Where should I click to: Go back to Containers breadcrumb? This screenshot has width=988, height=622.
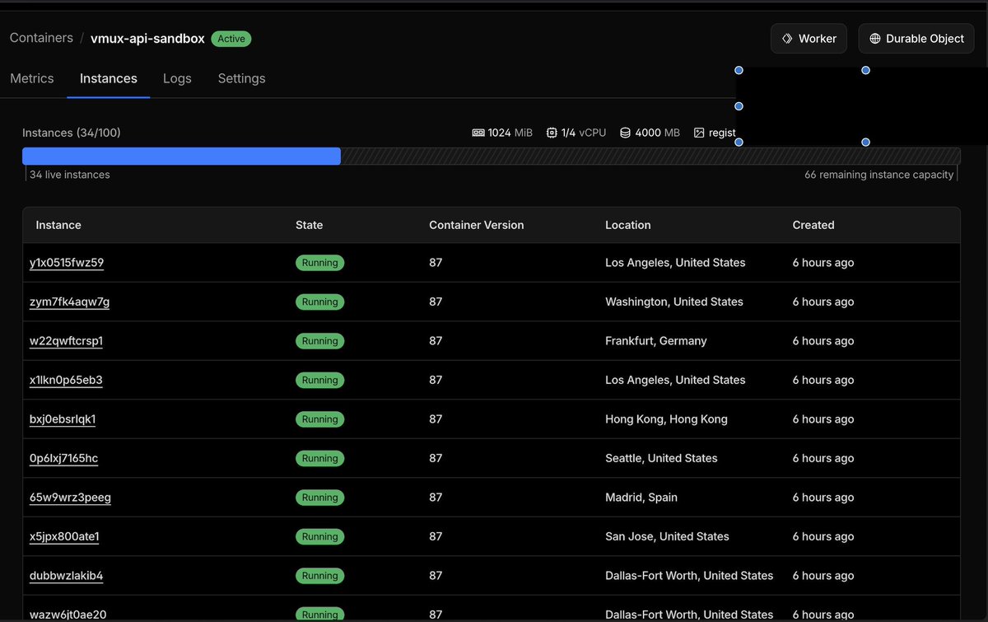point(41,38)
